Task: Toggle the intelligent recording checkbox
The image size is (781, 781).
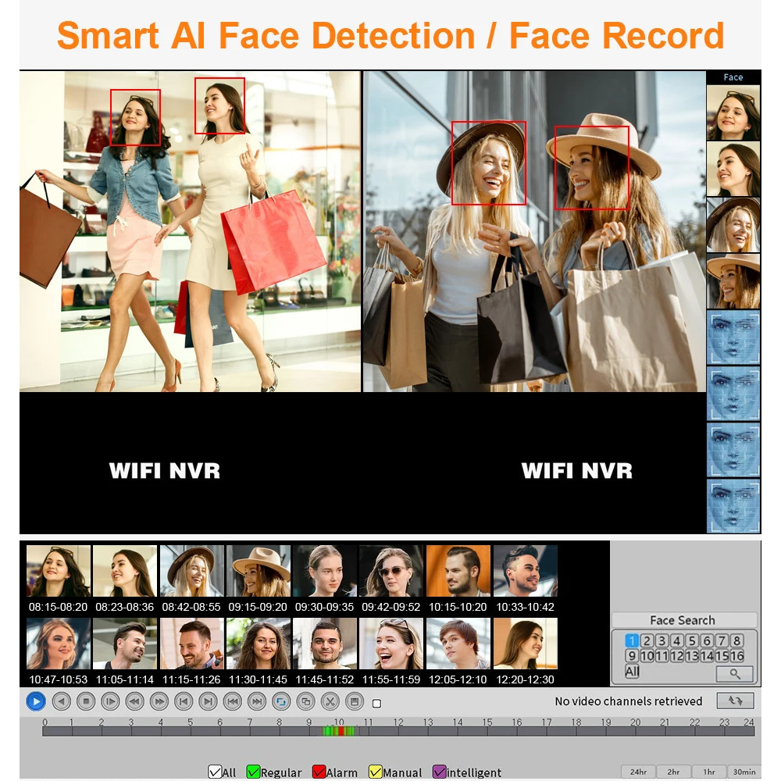Action: click(439, 772)
